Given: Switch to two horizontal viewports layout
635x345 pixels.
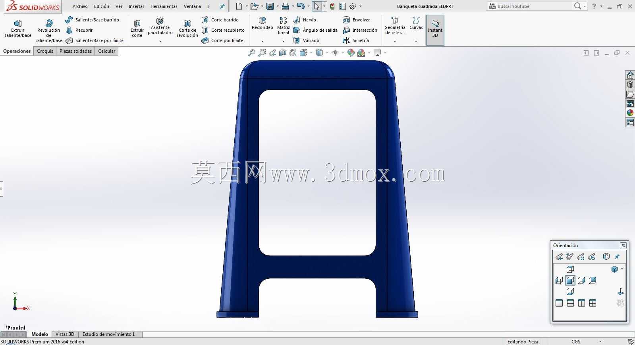Looking at the screenshot, I should coord(570,303).
